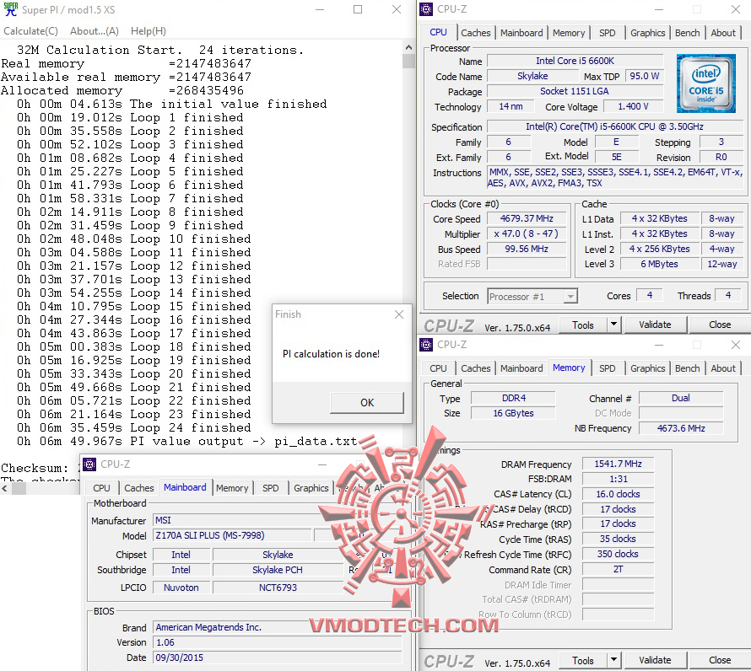Open About tab in top CPU-Z window
The image size is (751, 671).
(x=723, y=33)
